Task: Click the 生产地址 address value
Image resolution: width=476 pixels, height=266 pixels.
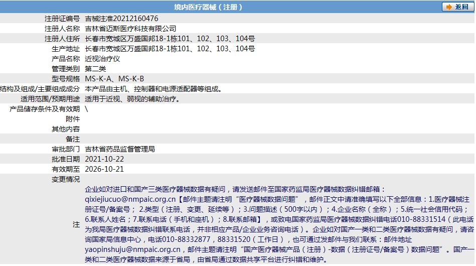Action: point(170,49)
